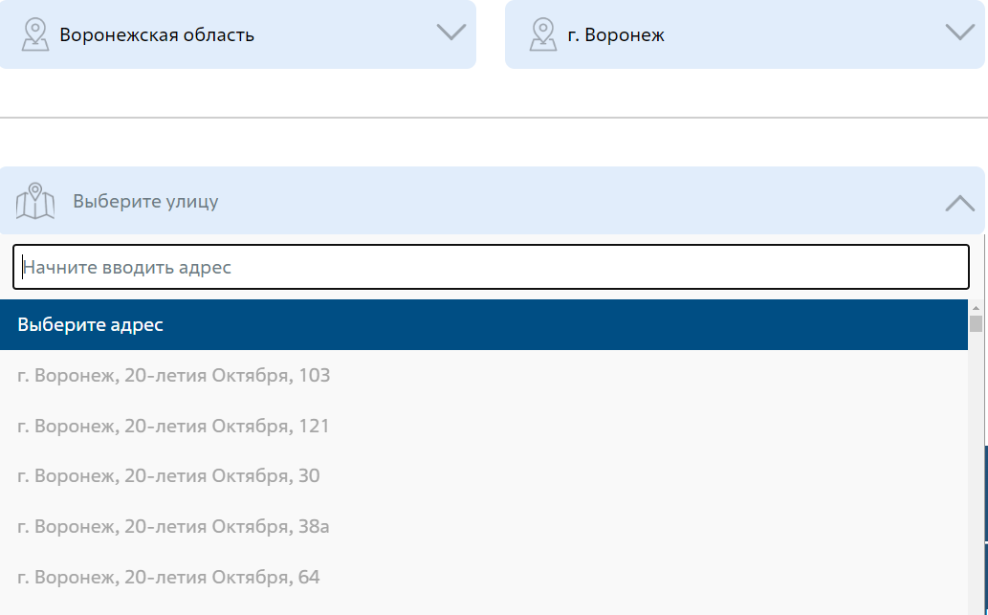
Task: Click the г. Воронеж city name text
Action: [616, 34]
